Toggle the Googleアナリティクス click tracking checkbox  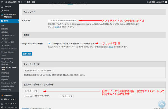(x=49, y=43)
